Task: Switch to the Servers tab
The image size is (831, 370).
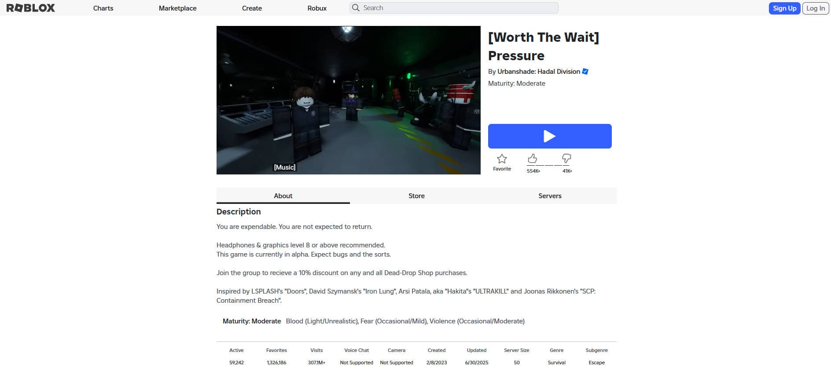Action: [550, 196]
